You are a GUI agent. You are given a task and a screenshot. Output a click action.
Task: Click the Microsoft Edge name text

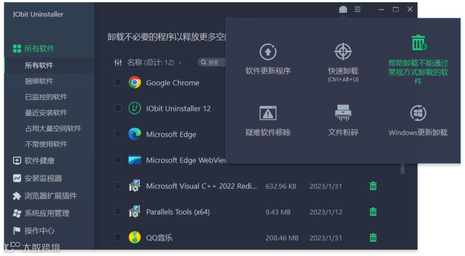pyautogui.click(x=171, y=134)
